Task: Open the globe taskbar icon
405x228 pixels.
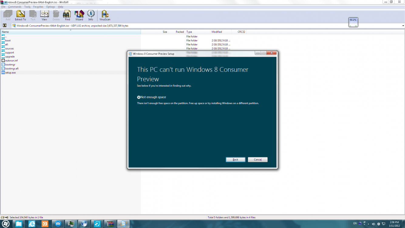Action: pos(84,224)
